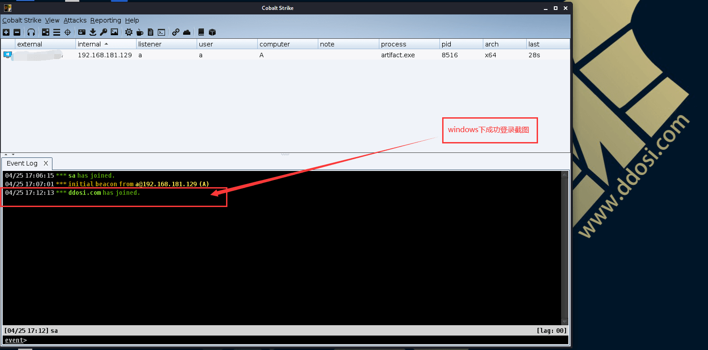Click the scrollbar down arrow in Event Log
Viewport: 708px width, 350px height.
pos(564,322)
